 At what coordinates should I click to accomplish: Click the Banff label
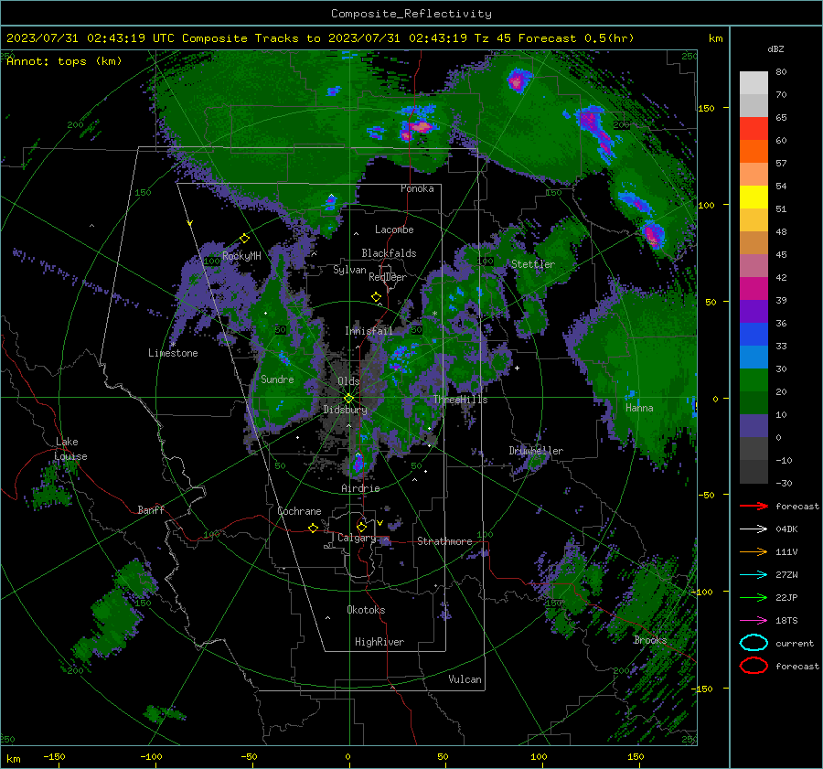(151, 509)
